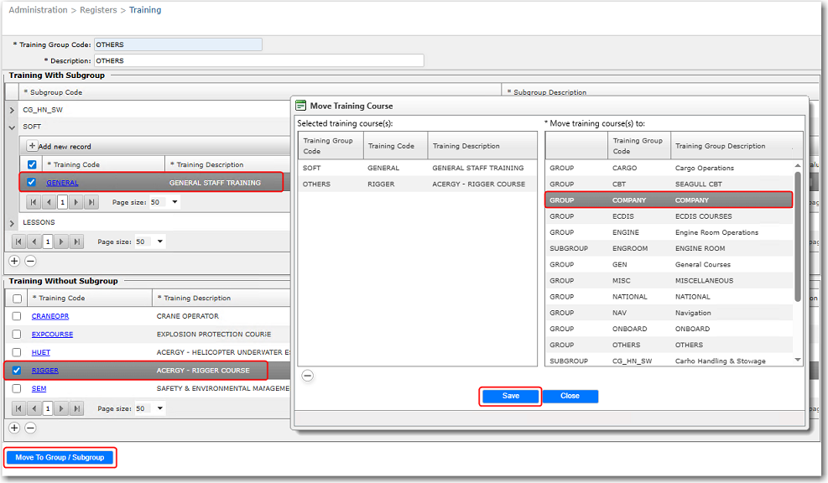The width and height of the screenshot is (828, 483).
Task: Open the EXPCOURSE training code link
Action: (52, 334)
